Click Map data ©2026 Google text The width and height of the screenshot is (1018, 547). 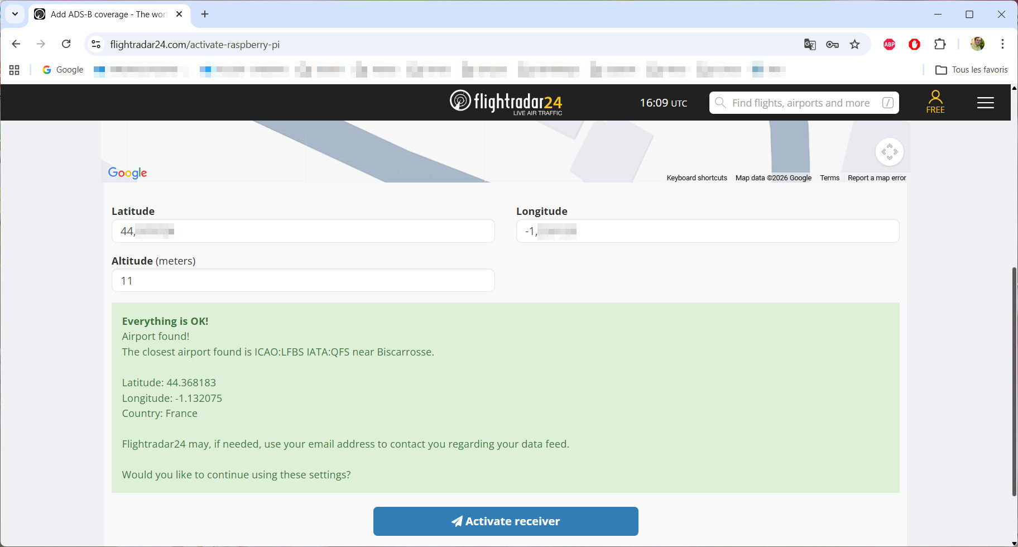point(774,178)
